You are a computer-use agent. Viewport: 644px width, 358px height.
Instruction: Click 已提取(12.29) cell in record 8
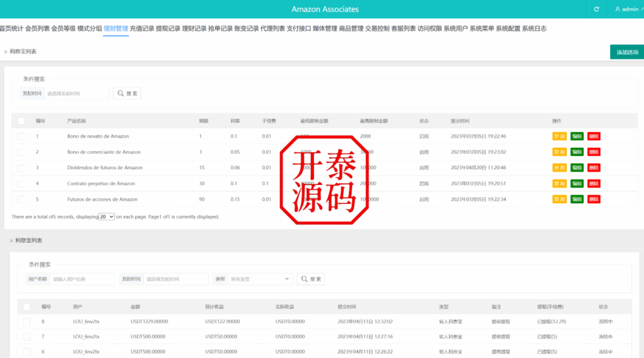[552, 322]
